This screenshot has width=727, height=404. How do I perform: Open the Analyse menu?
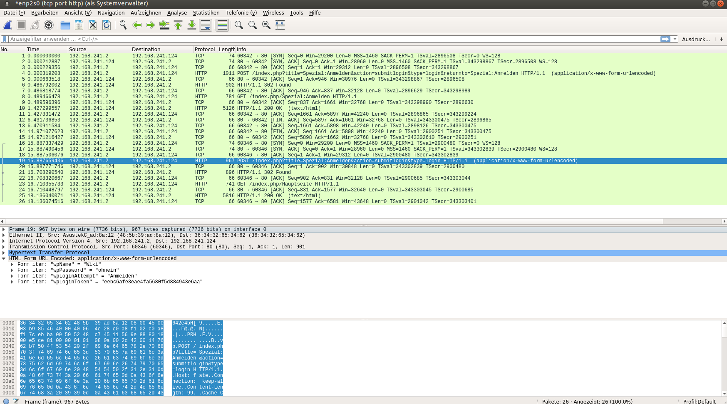pyautogui.click(x=177, y=13)
